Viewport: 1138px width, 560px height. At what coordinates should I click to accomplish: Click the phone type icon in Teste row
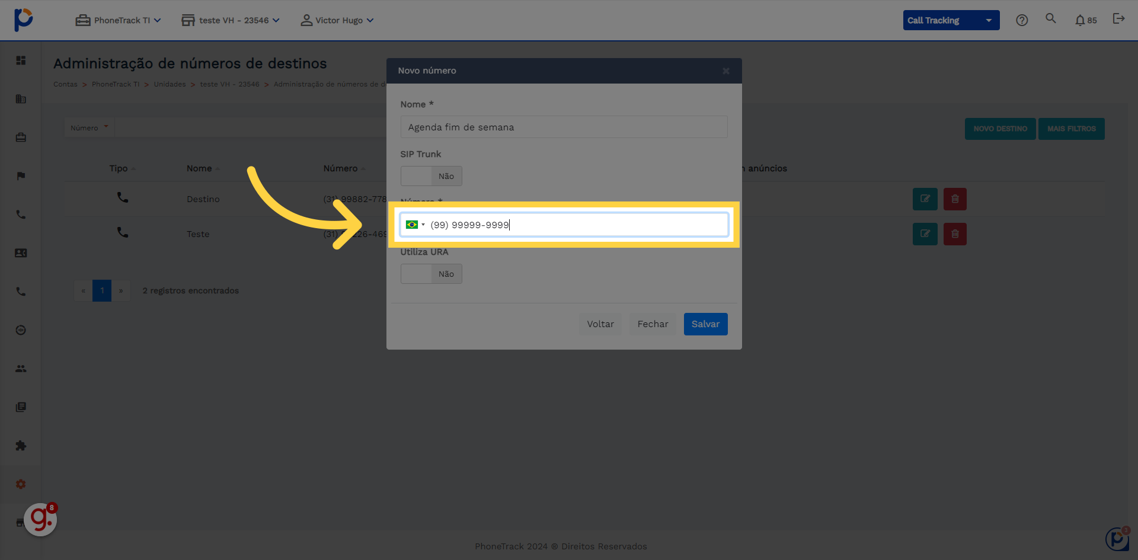[x=123, y=232]
